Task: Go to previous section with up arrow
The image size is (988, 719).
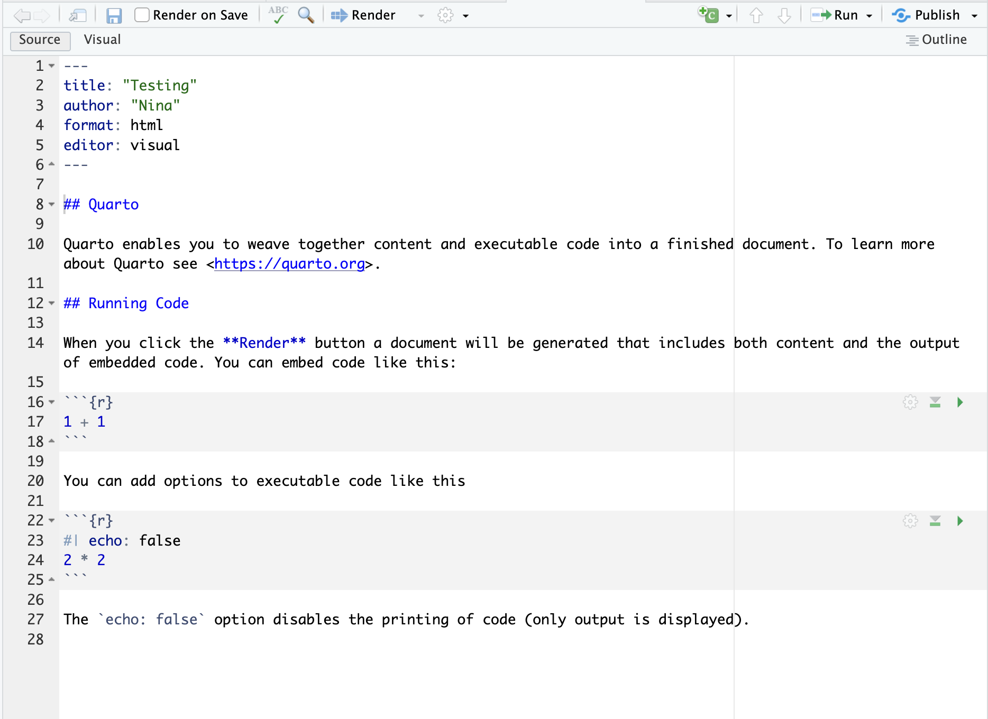Action: coord(756,16)
